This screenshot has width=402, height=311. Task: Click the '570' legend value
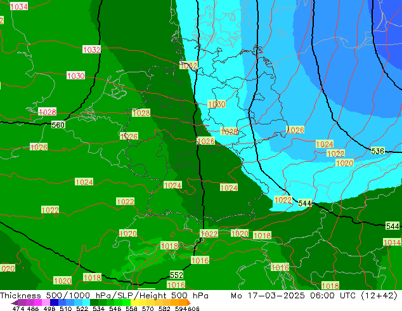point(148,308)
